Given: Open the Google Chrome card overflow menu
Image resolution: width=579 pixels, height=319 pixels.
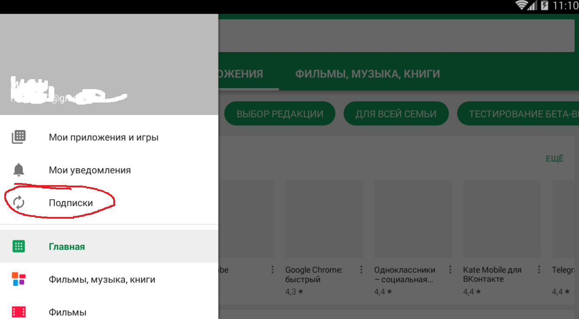Looking at the screenshot, I should pos(361,269).
